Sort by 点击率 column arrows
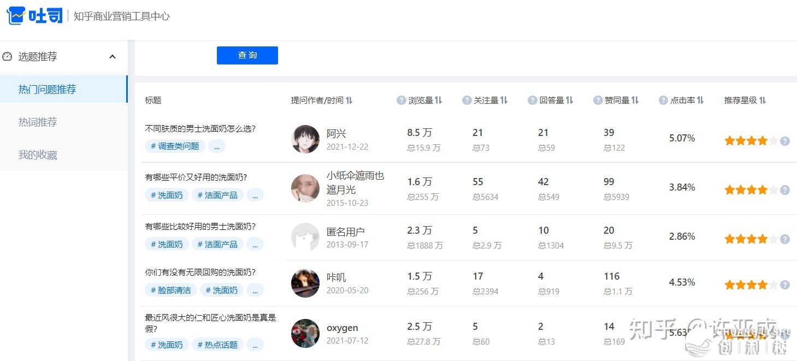 (700, 100)
